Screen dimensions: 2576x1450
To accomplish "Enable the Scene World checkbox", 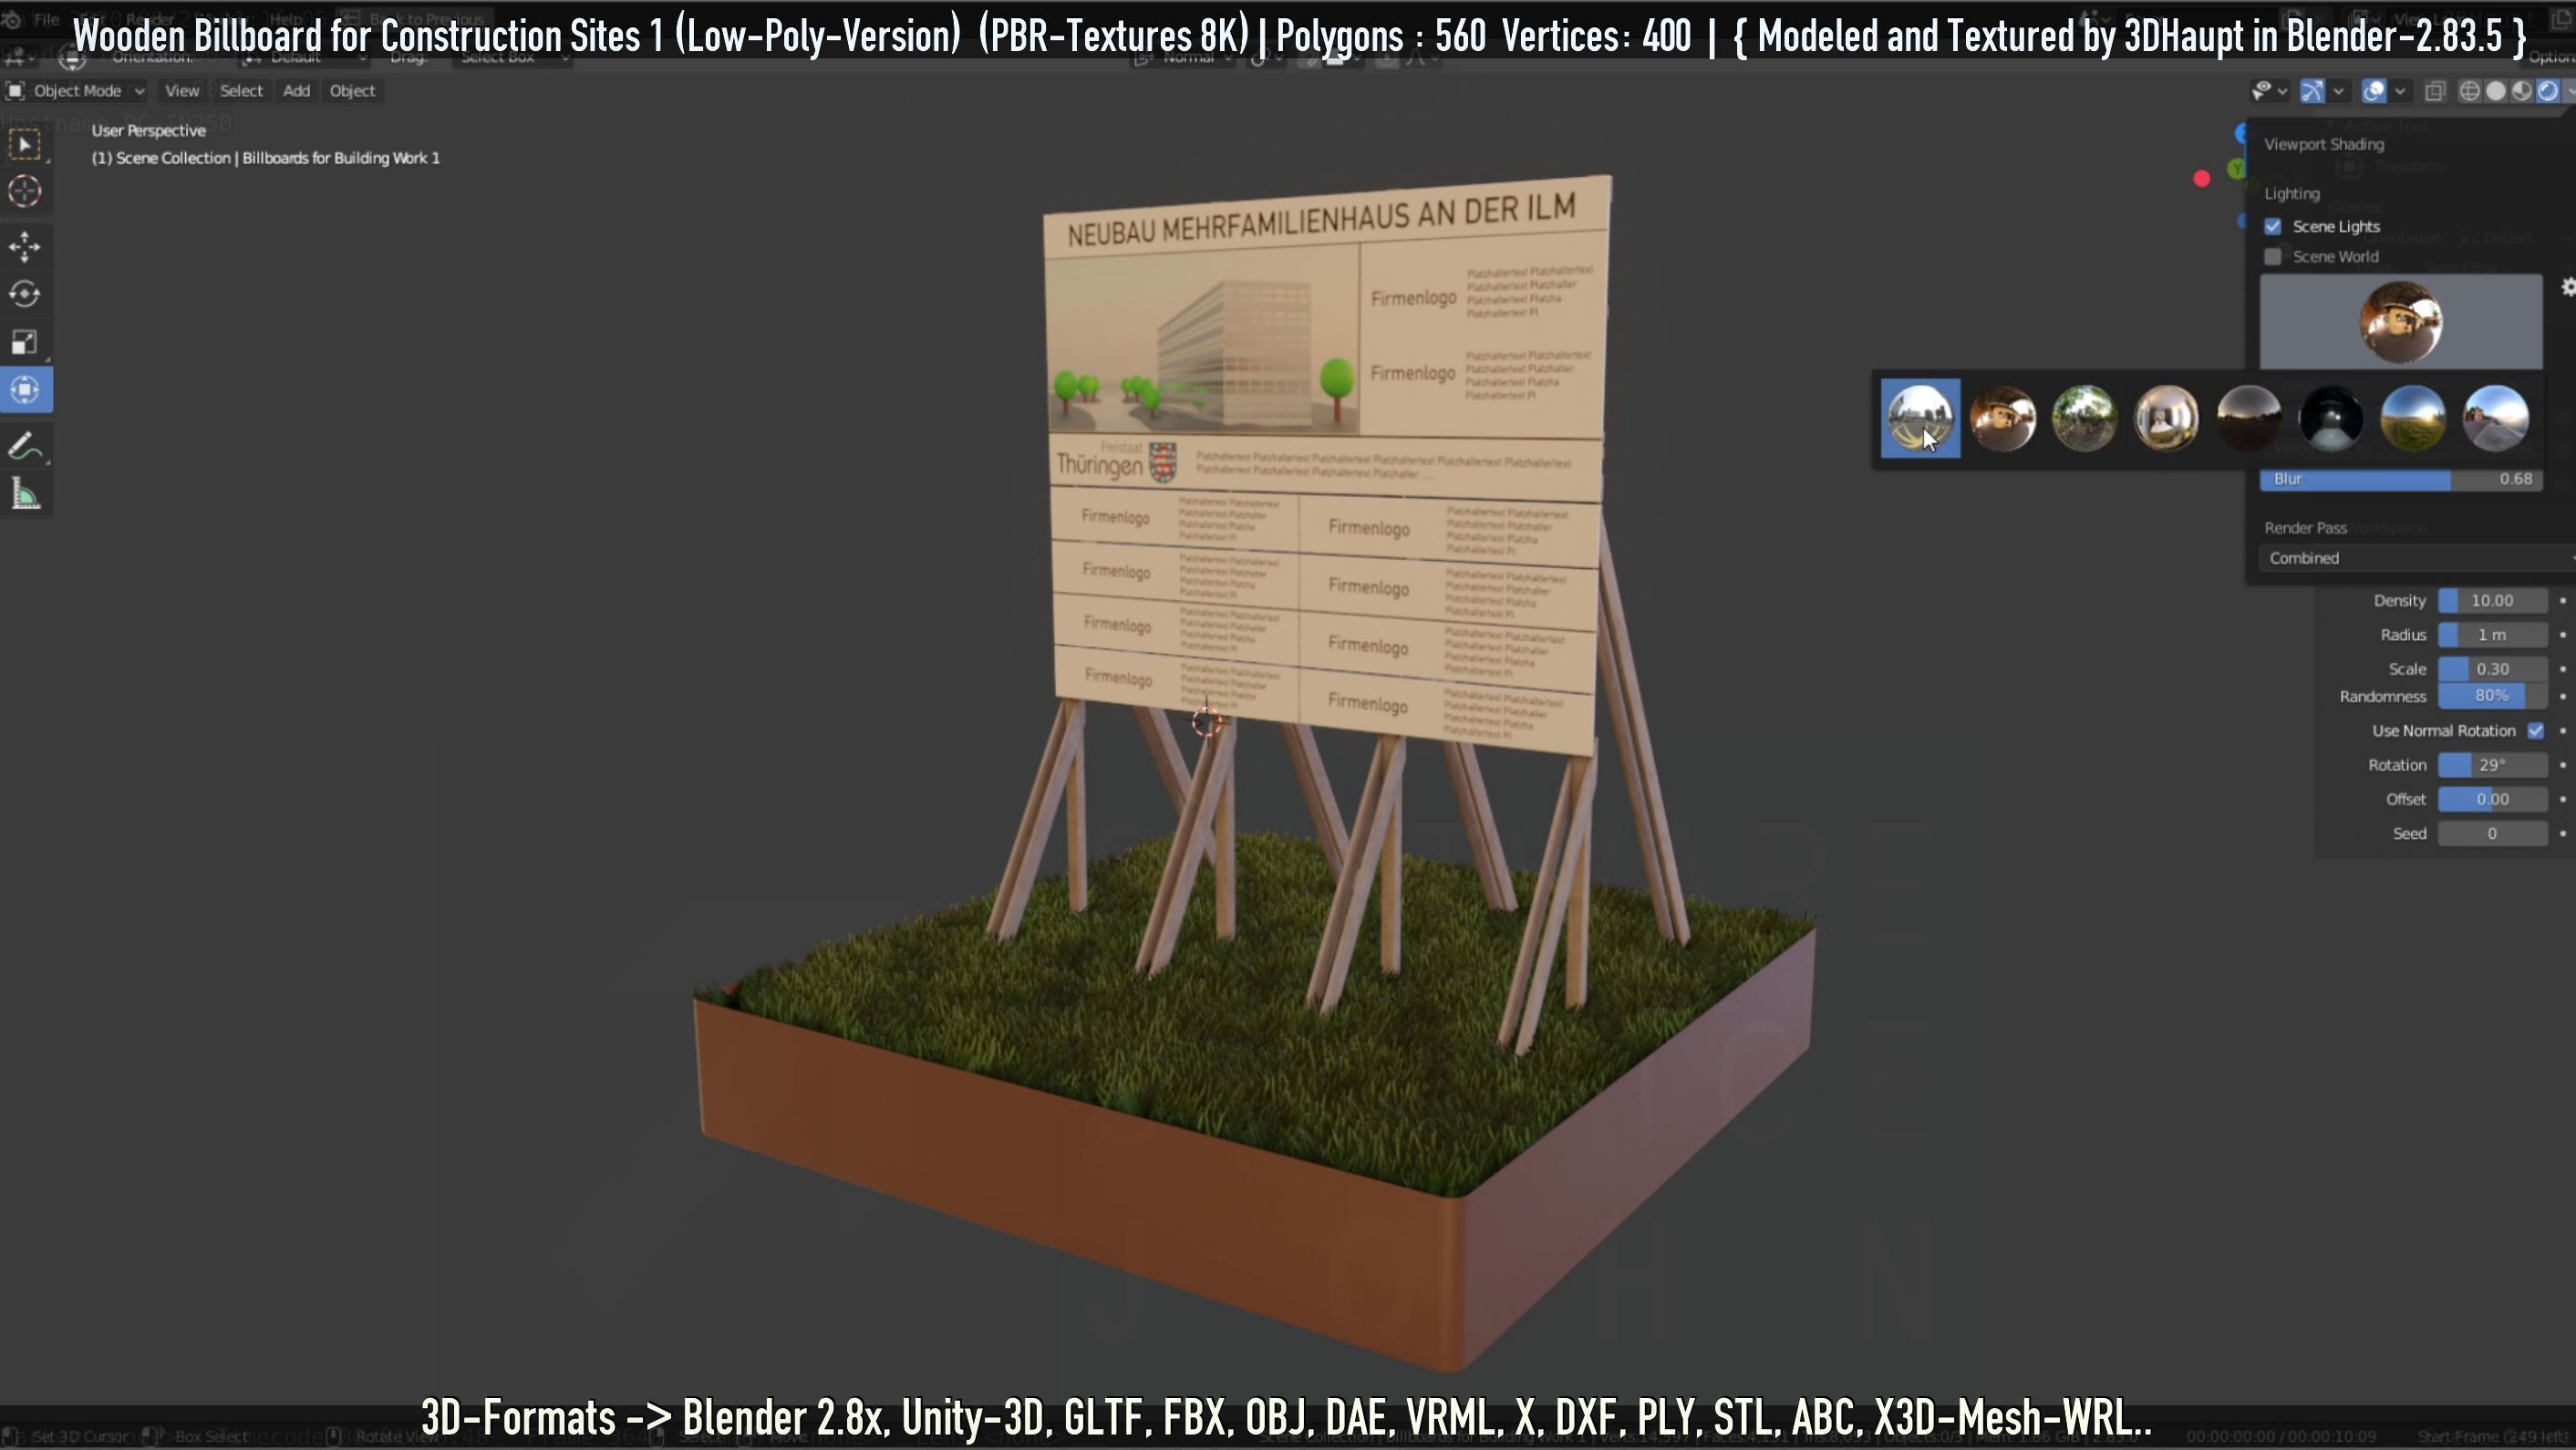I will (2273, 257).
